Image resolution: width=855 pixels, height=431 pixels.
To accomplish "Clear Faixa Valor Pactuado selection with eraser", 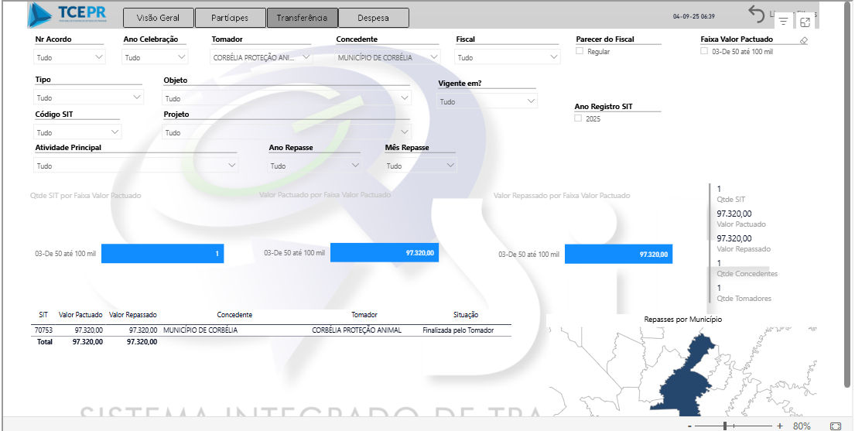I will (803, 40).
